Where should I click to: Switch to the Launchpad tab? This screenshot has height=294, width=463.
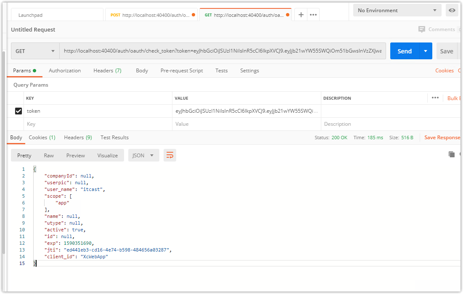pos(57,15)
